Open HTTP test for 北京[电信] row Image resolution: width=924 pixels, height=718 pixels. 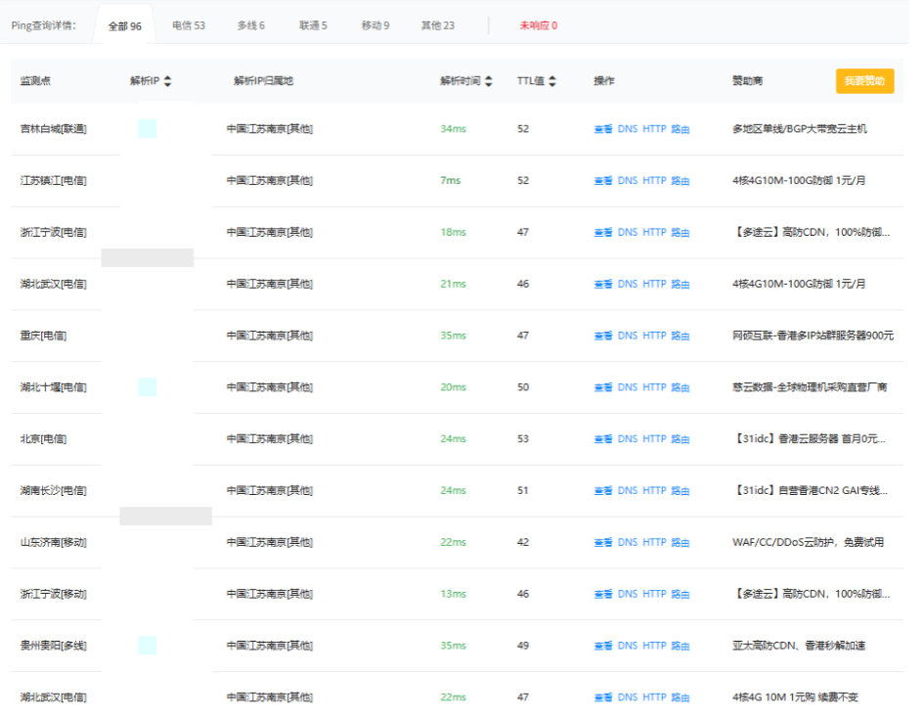tap(654, 439)
